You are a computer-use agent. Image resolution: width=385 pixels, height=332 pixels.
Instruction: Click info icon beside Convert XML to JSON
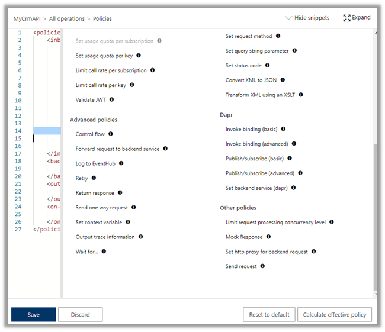(283, 80)
